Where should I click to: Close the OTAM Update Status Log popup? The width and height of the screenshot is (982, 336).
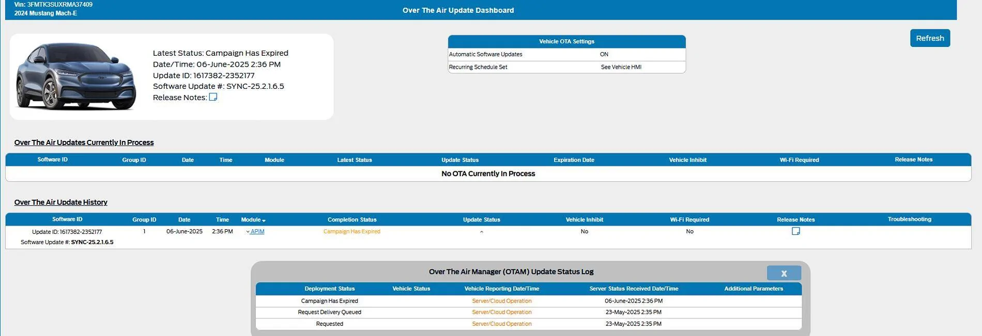784,273
